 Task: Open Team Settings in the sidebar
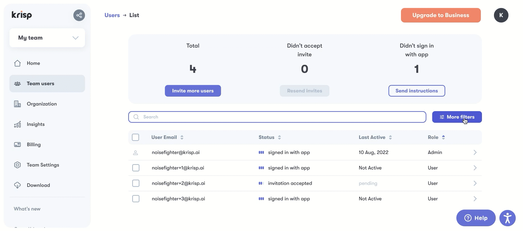[x=47, y=165]
